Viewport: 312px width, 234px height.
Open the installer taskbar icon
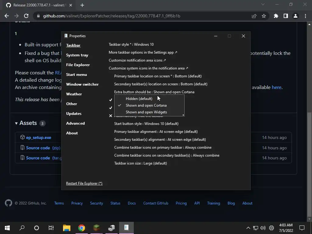pyautogui.click(x=112, y=228)
